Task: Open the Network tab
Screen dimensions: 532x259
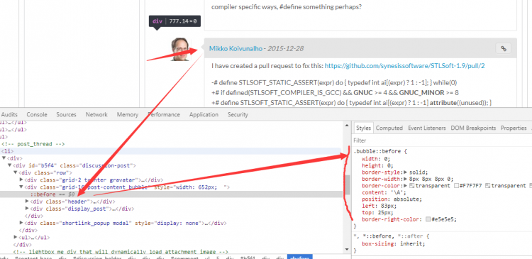Action: click(x=96, y=115)
